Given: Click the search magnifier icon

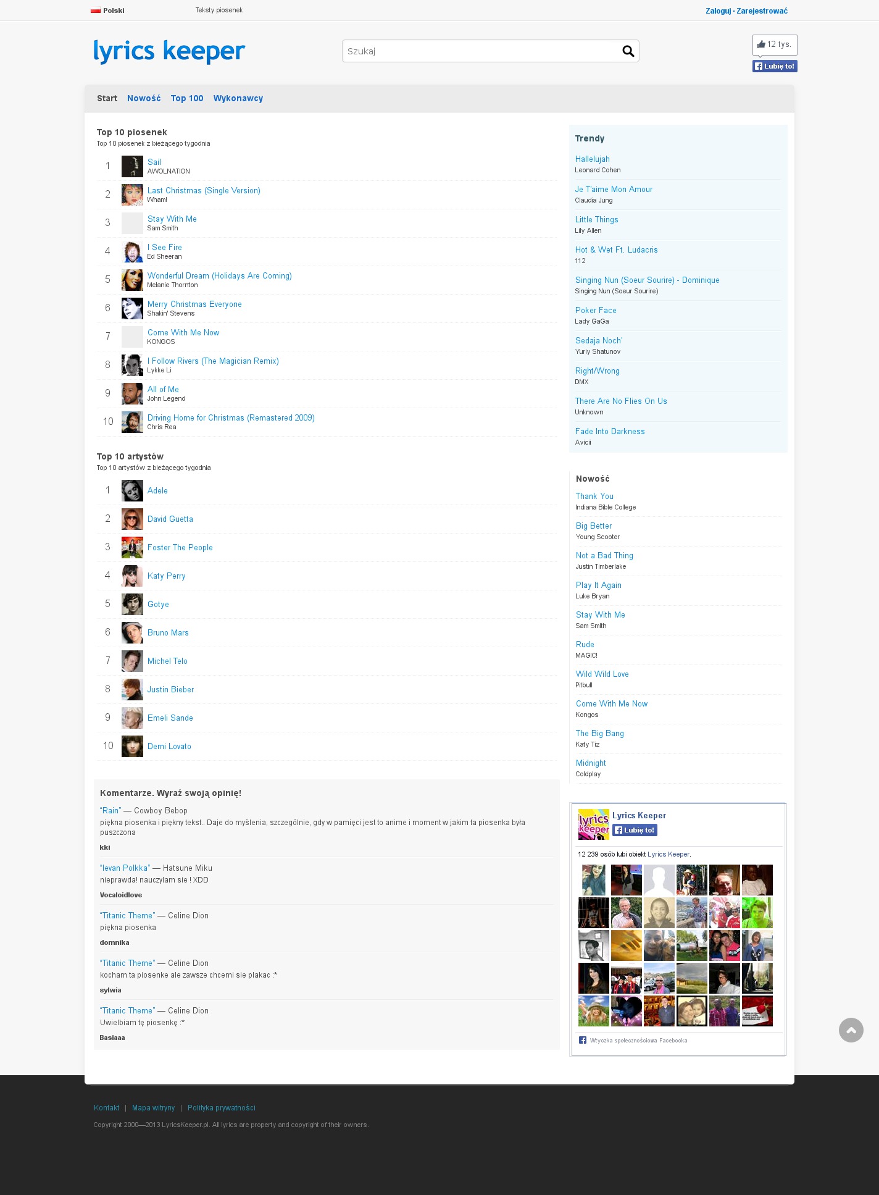Looking at the screenshot, I should (x=628, y=51).
